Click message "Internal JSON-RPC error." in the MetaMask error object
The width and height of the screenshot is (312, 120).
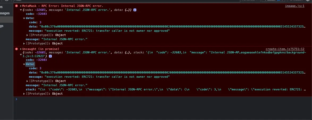[57, 39]
